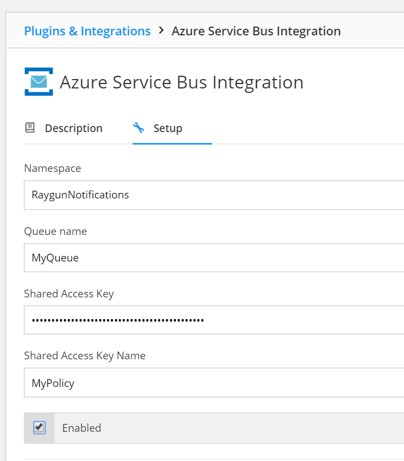404x461 pixels.
Task: Click the Shared Access Key label
Action: click(x=69, y=294)
